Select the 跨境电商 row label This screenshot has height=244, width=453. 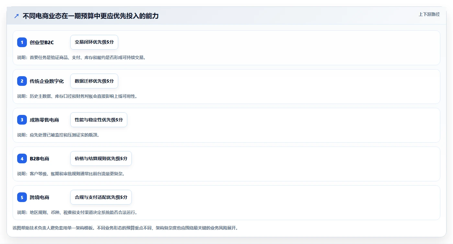pyautogui.click(x=40, y=197)
